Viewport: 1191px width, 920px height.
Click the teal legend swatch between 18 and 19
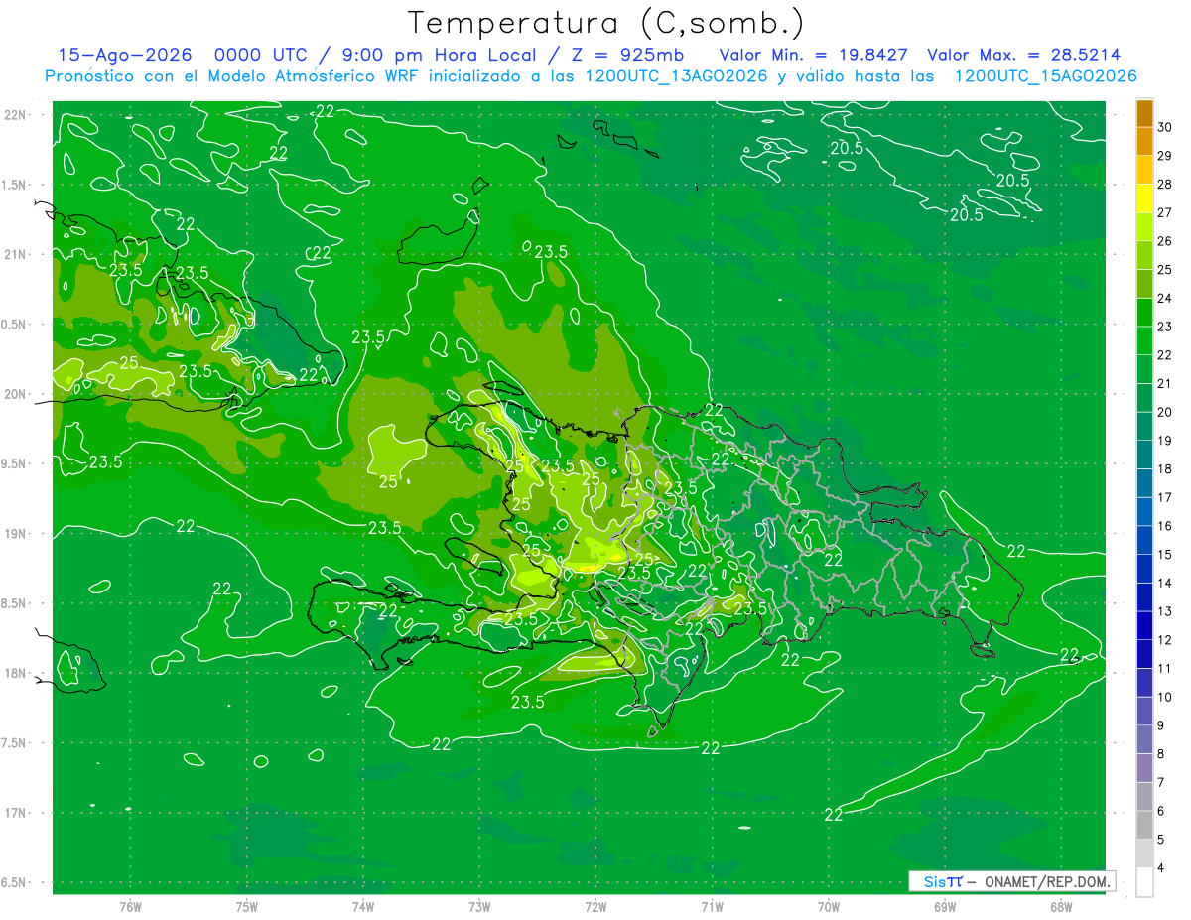click(x=1144, y=456)
